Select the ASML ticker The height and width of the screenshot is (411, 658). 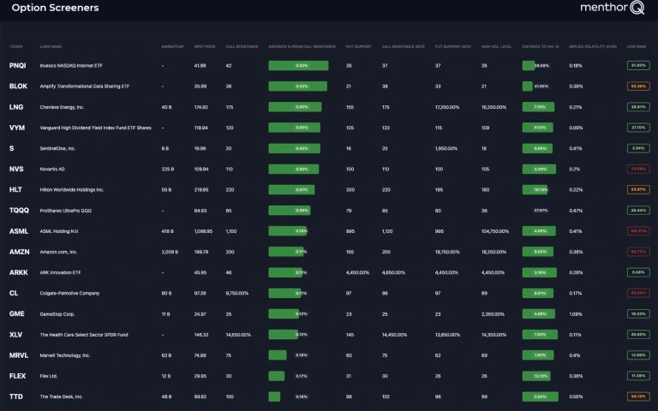(19, 231)
